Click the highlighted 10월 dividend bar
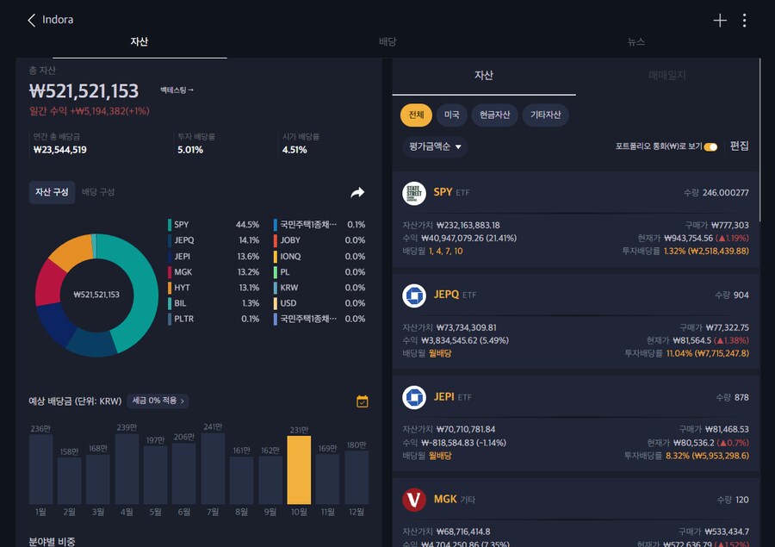Image resolution: width=775 pixels, height=547 pixels. [x=299, y=469]
